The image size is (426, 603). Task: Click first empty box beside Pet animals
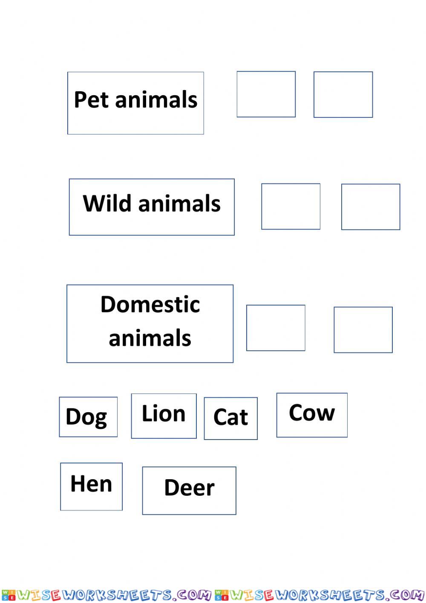(266, 94)
